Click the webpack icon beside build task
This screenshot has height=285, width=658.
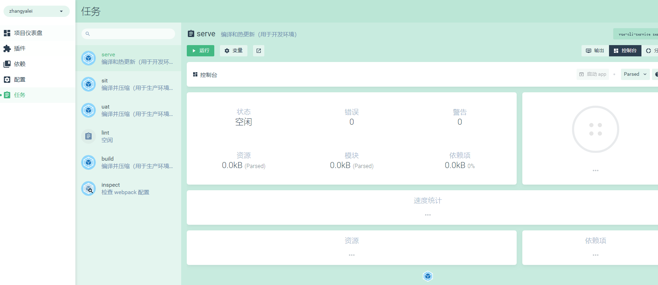pyautogui.click(x=88, y=162)
